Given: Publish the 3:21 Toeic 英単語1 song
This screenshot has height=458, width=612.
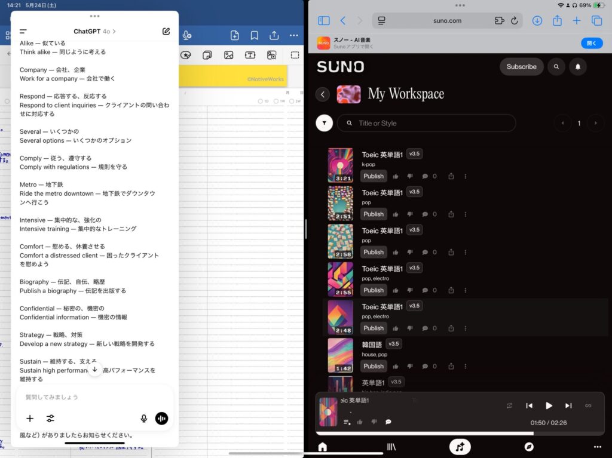Looking at the screenshot, I should pos(374,176).
